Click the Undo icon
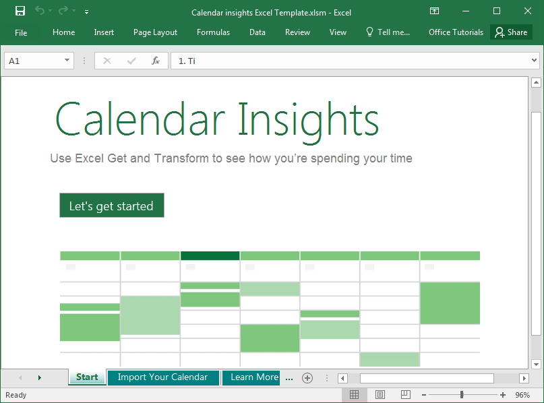This screenshot has width=544, height=403. (x=40, y=11)
